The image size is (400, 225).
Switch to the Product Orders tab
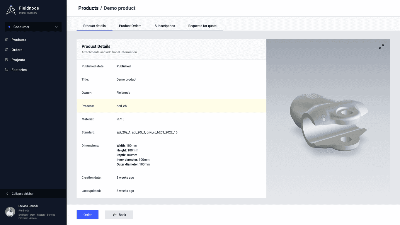click(x=130, y=26)
